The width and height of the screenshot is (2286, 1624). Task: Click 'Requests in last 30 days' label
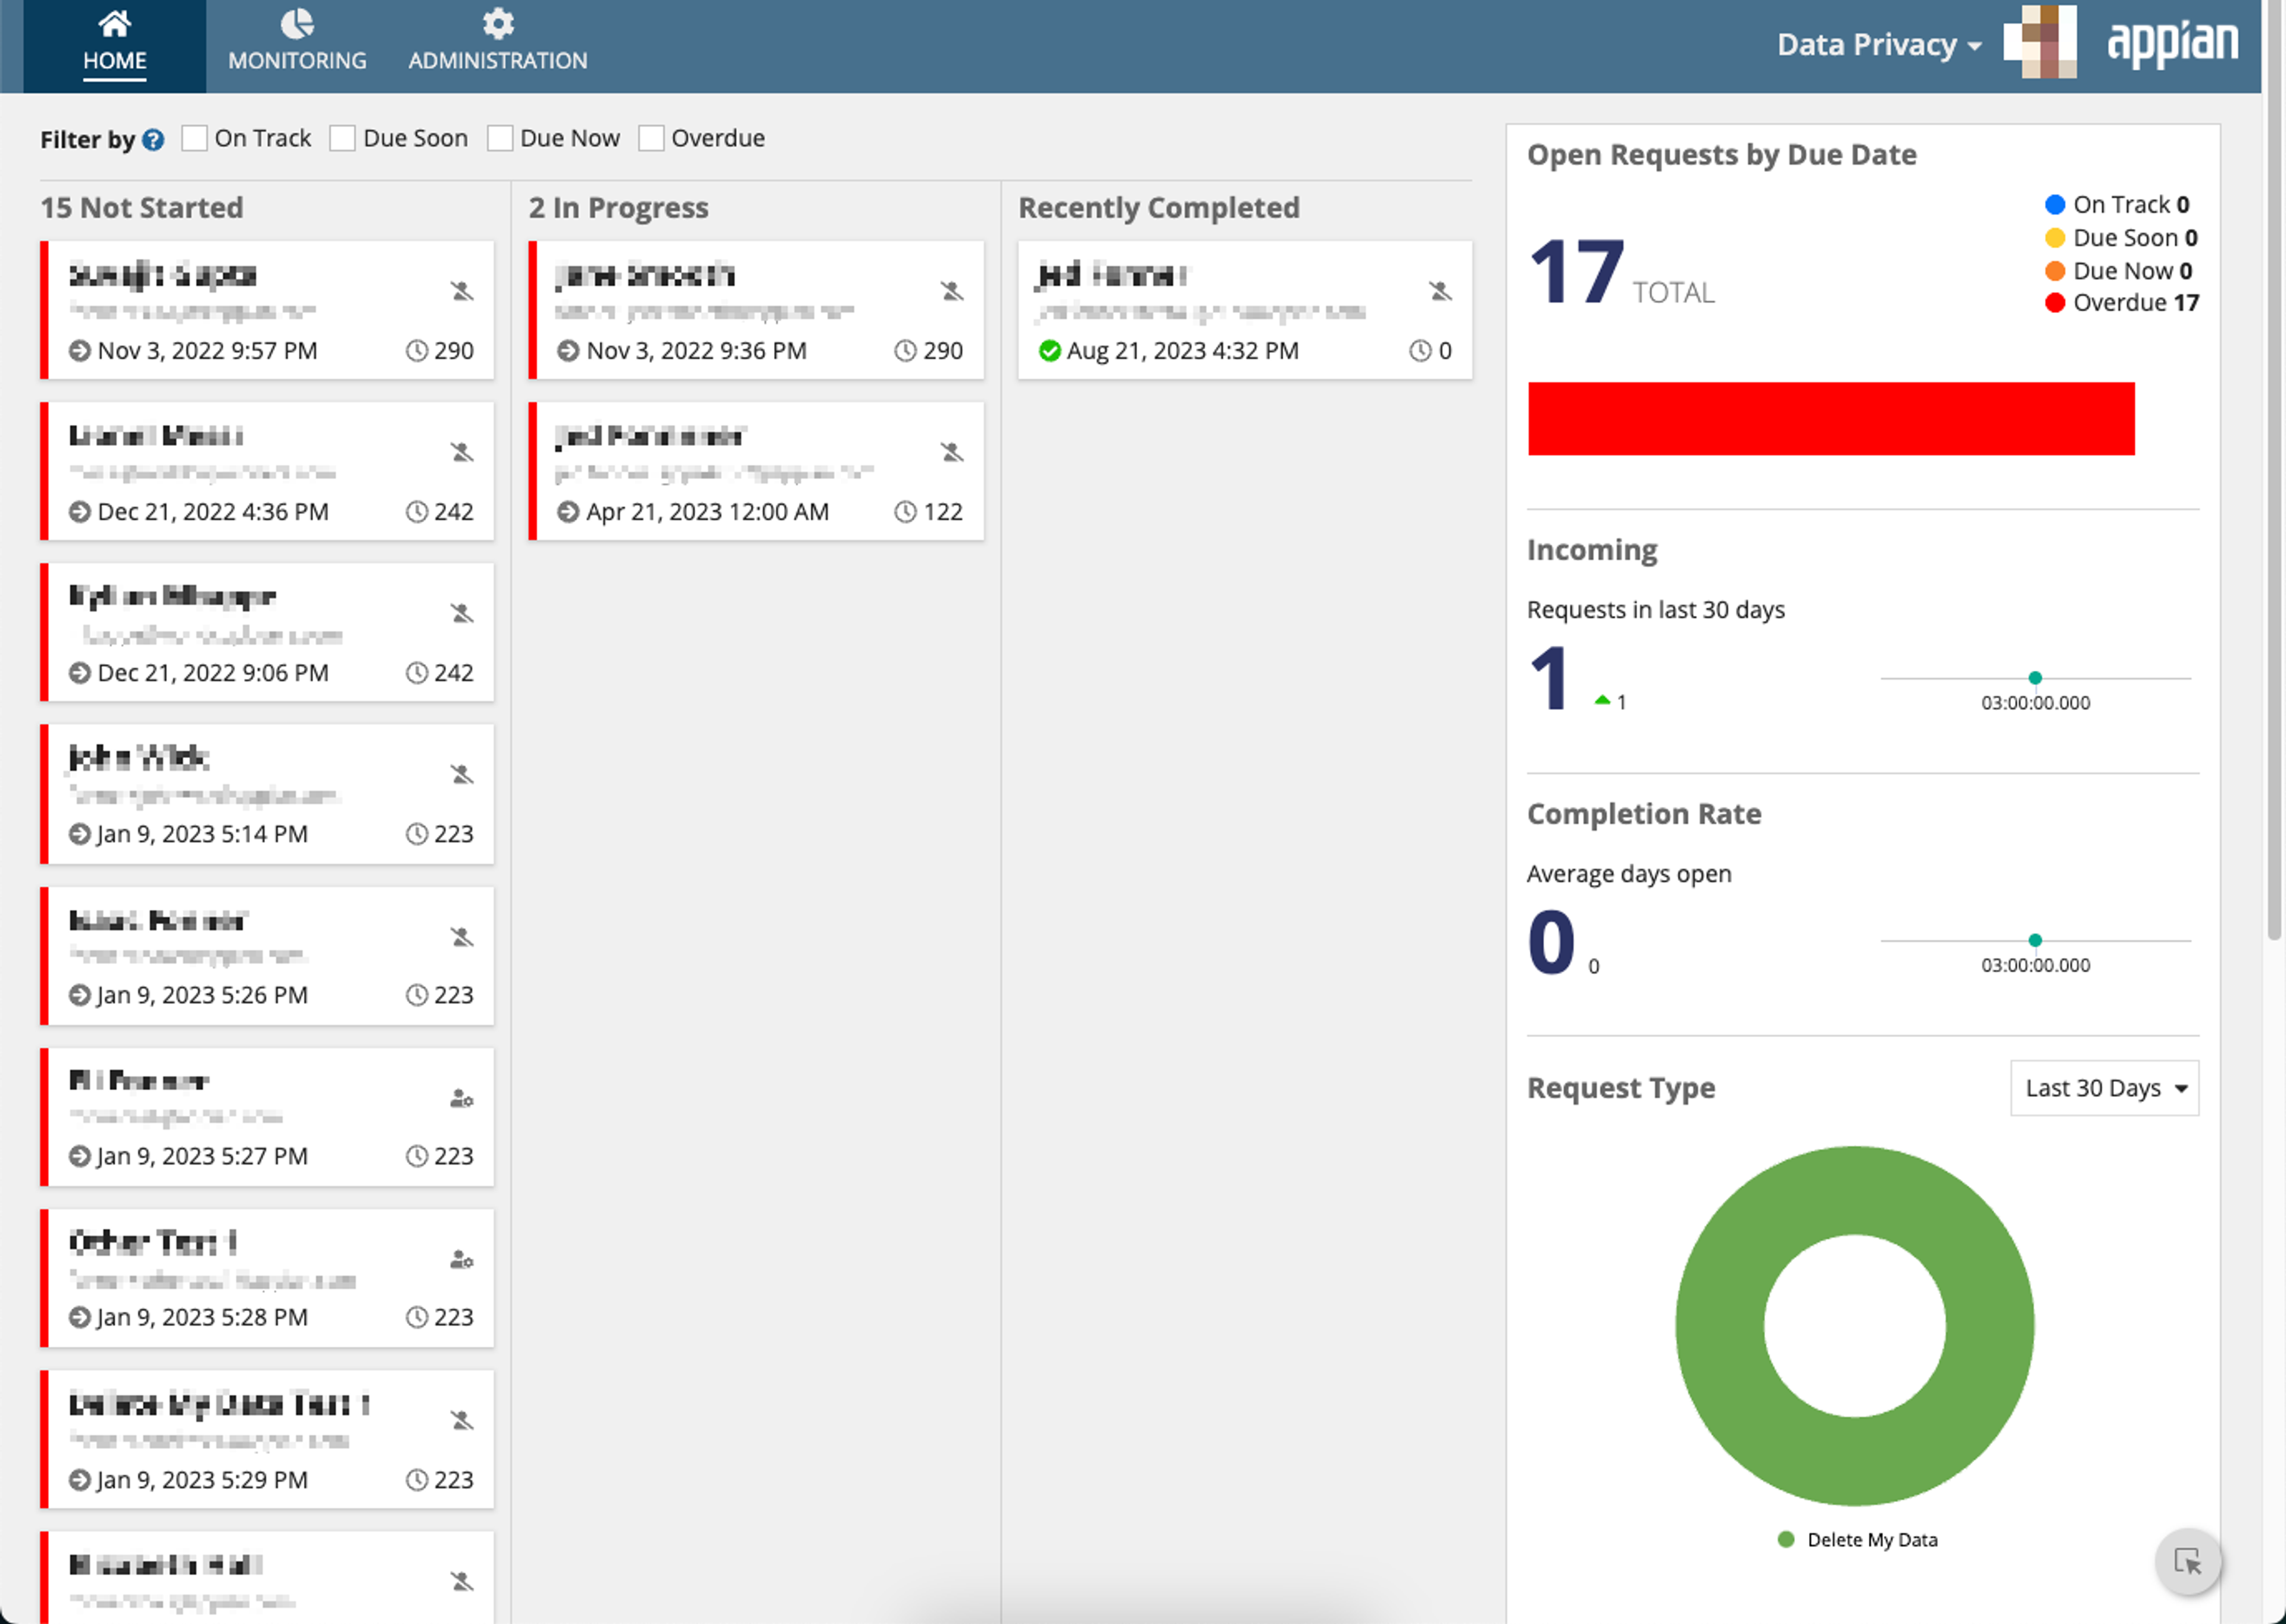tap(1656, 610)
